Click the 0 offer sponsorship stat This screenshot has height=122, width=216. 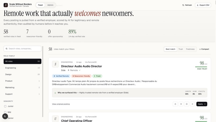(x=55, y=33)
